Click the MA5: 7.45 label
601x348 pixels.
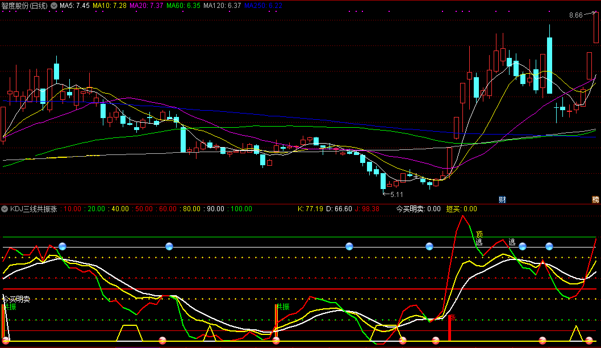(x=74, y=6)
